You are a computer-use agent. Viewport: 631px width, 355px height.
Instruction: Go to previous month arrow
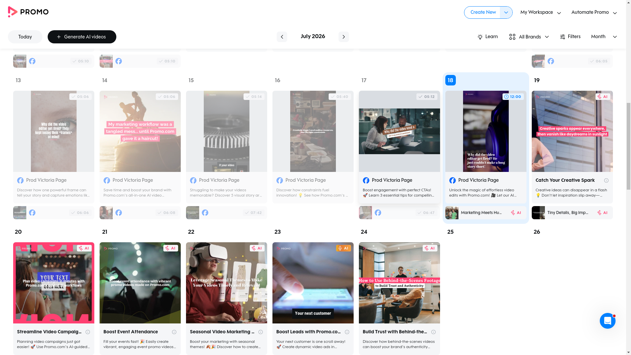282,37
